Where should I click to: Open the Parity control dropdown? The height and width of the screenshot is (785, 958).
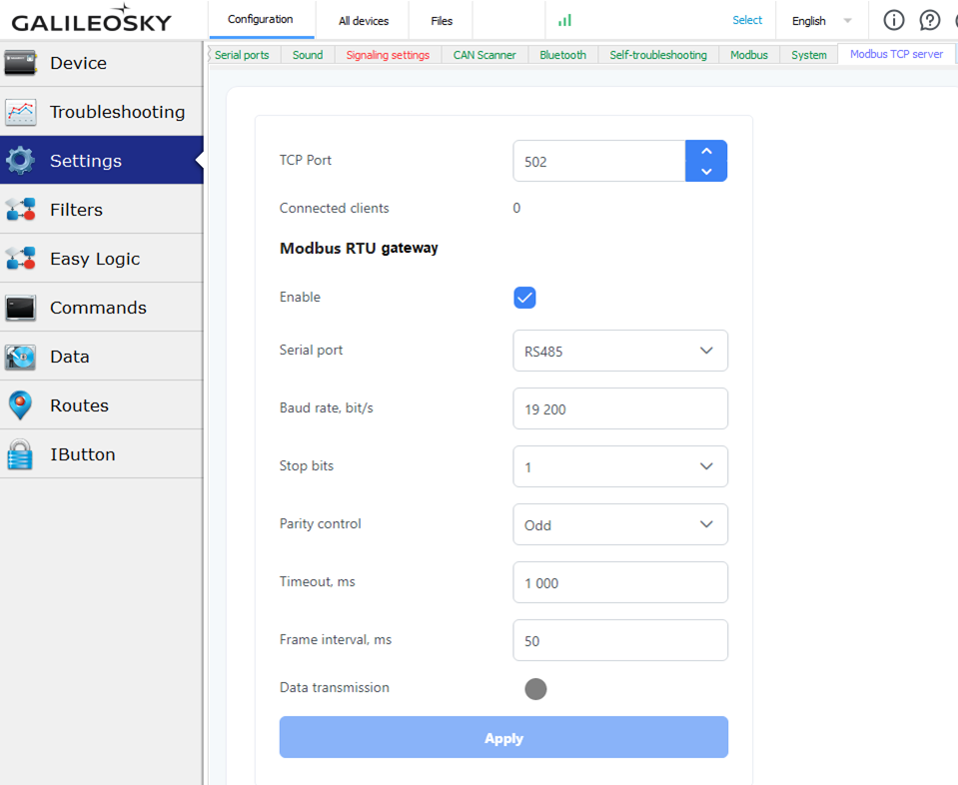pyautogui.click(x=620, y=524)
